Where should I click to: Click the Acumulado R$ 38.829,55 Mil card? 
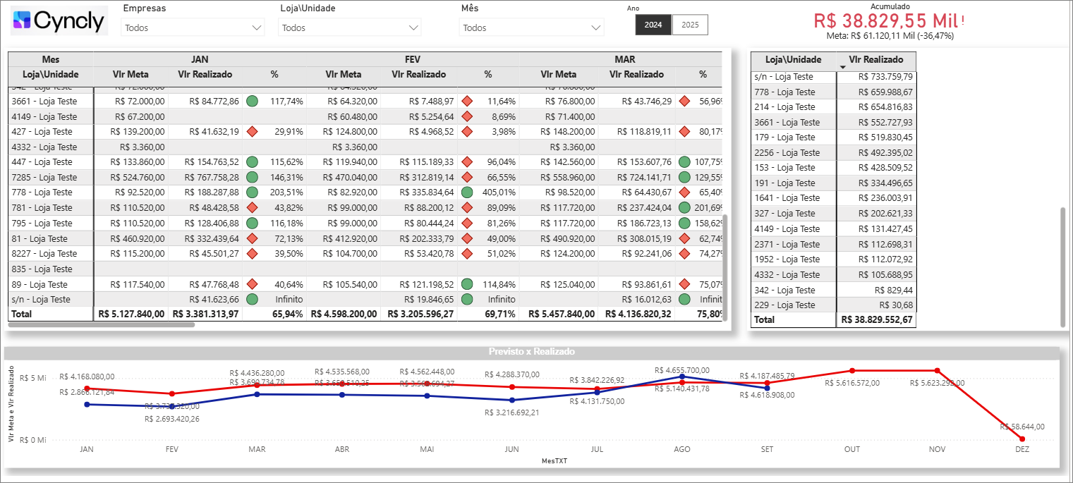[887, 20]
